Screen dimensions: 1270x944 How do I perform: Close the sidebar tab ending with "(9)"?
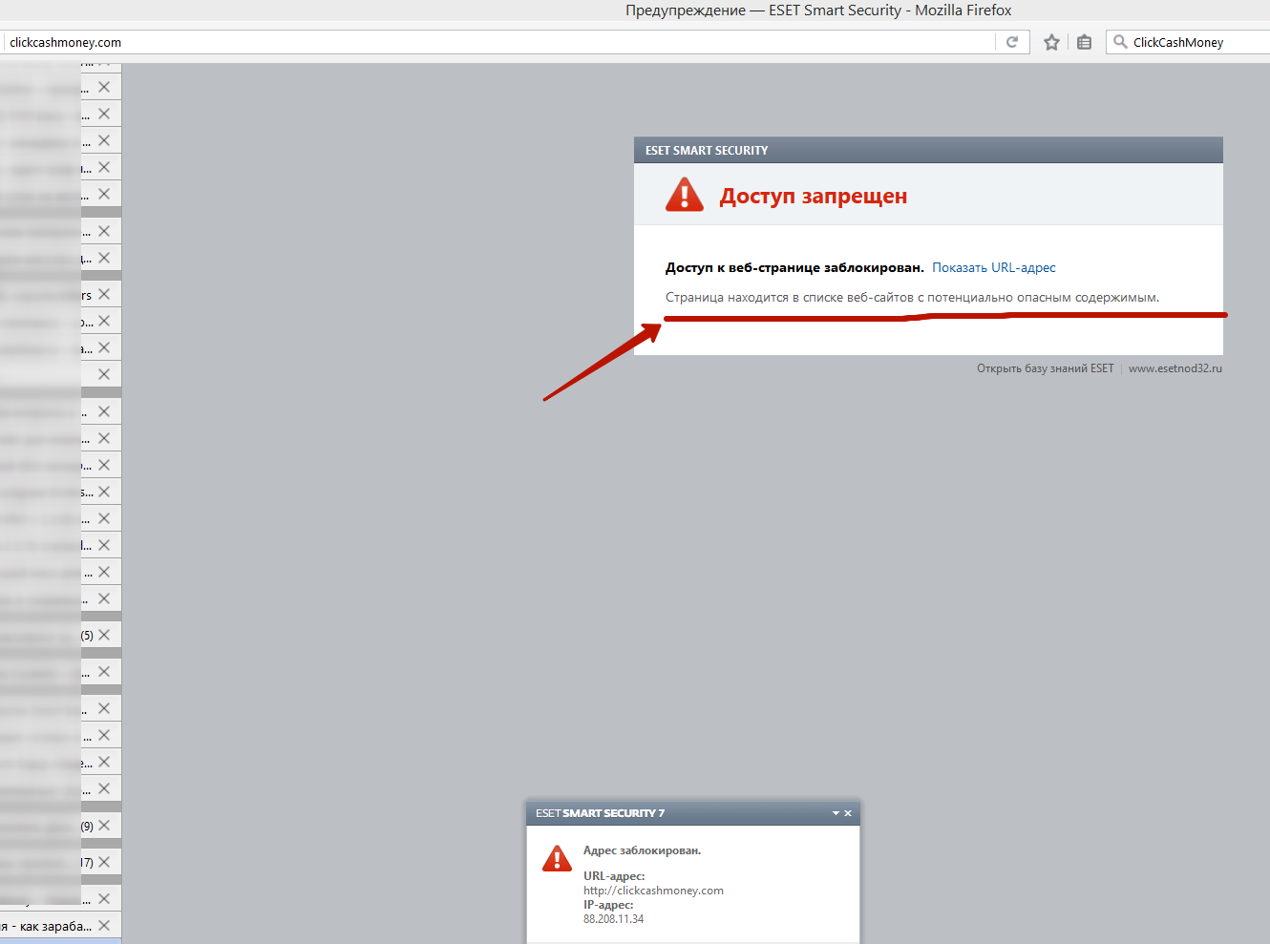[x=104, y=825]
